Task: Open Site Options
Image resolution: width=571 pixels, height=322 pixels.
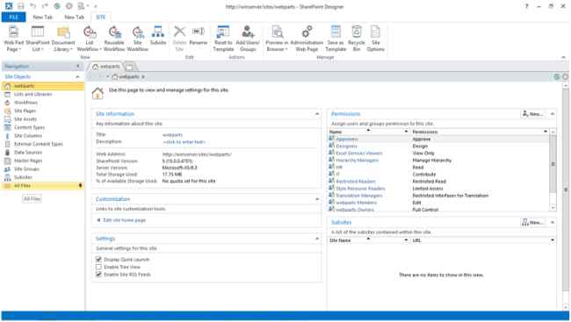Action: click(x=375, y=39)
